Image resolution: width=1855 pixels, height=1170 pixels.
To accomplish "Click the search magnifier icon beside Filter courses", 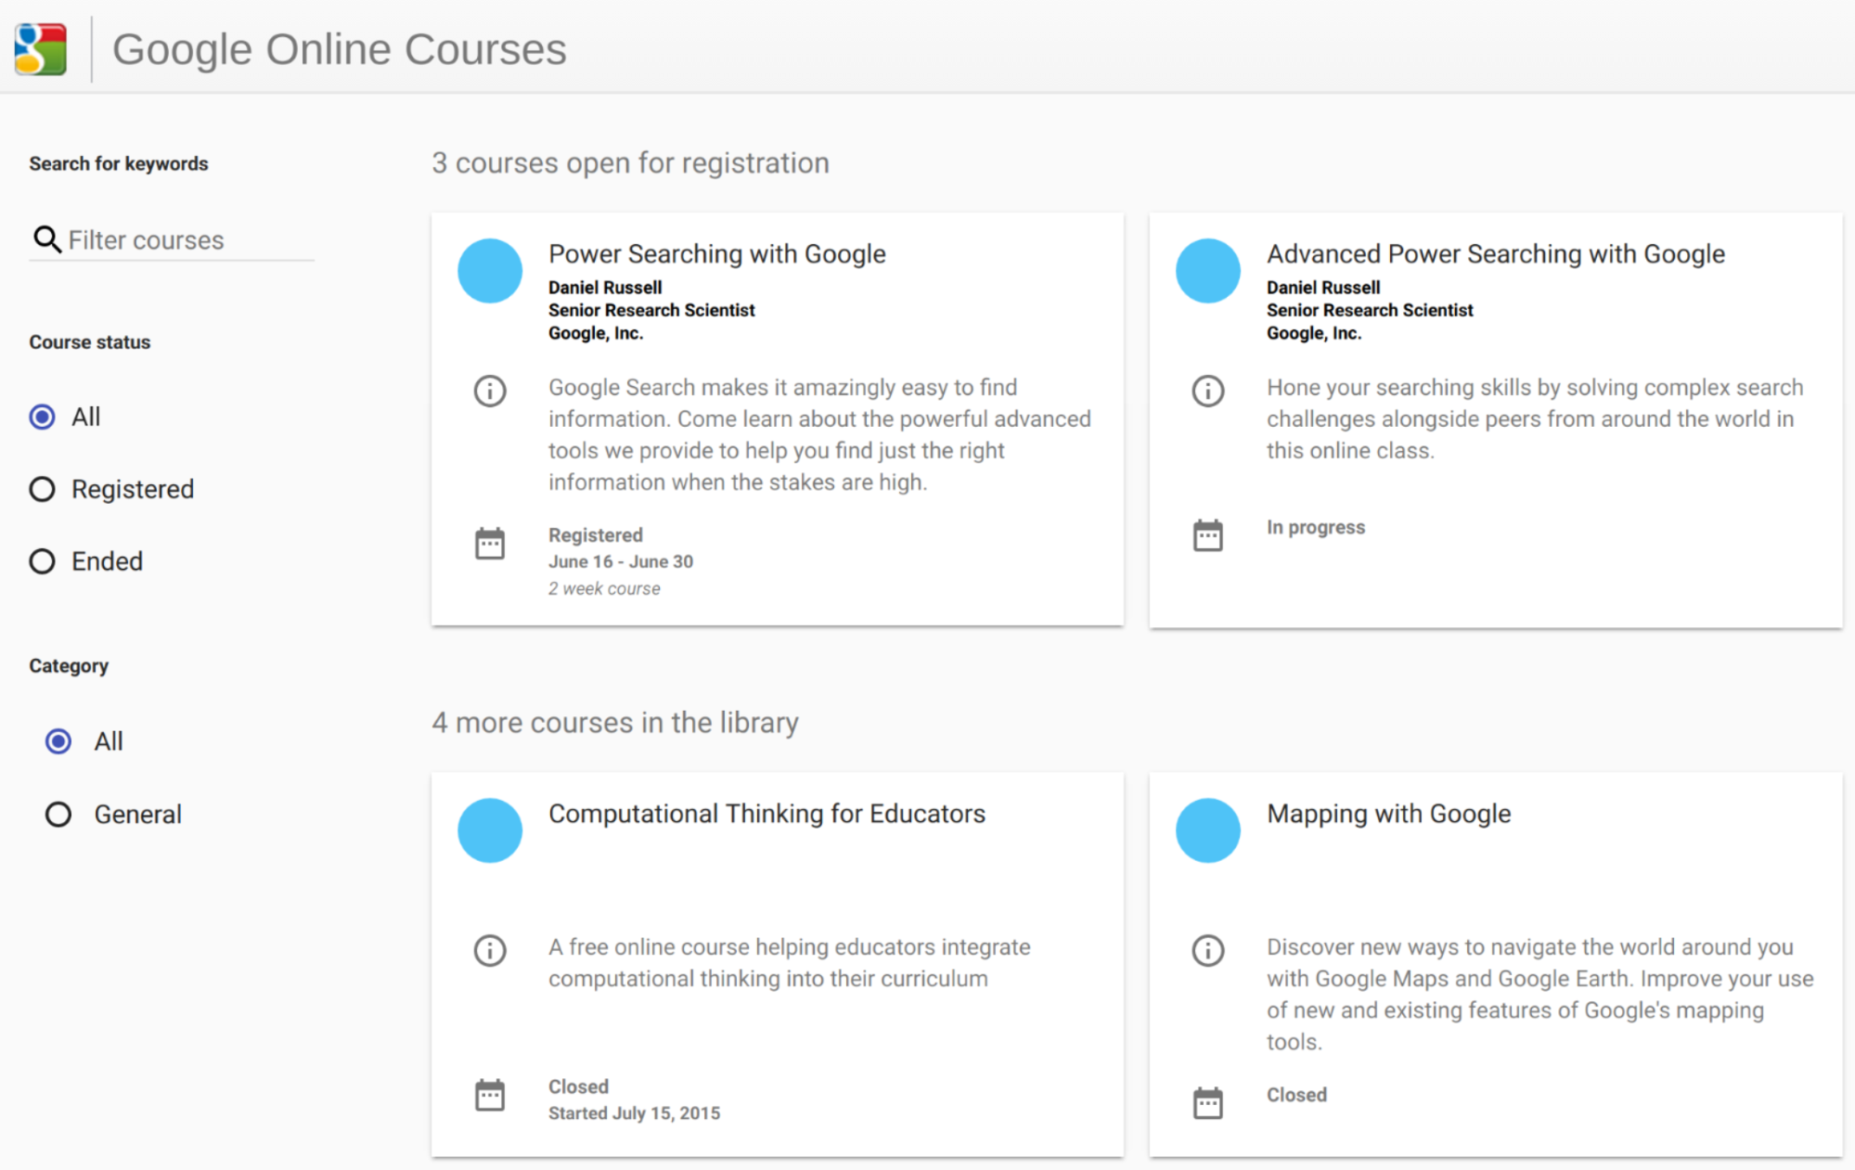I will pos(46,240).
